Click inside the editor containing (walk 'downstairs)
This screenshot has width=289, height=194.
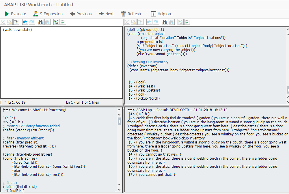(58, 58)
